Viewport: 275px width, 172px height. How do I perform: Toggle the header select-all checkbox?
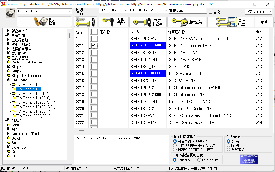pos(94,32)
